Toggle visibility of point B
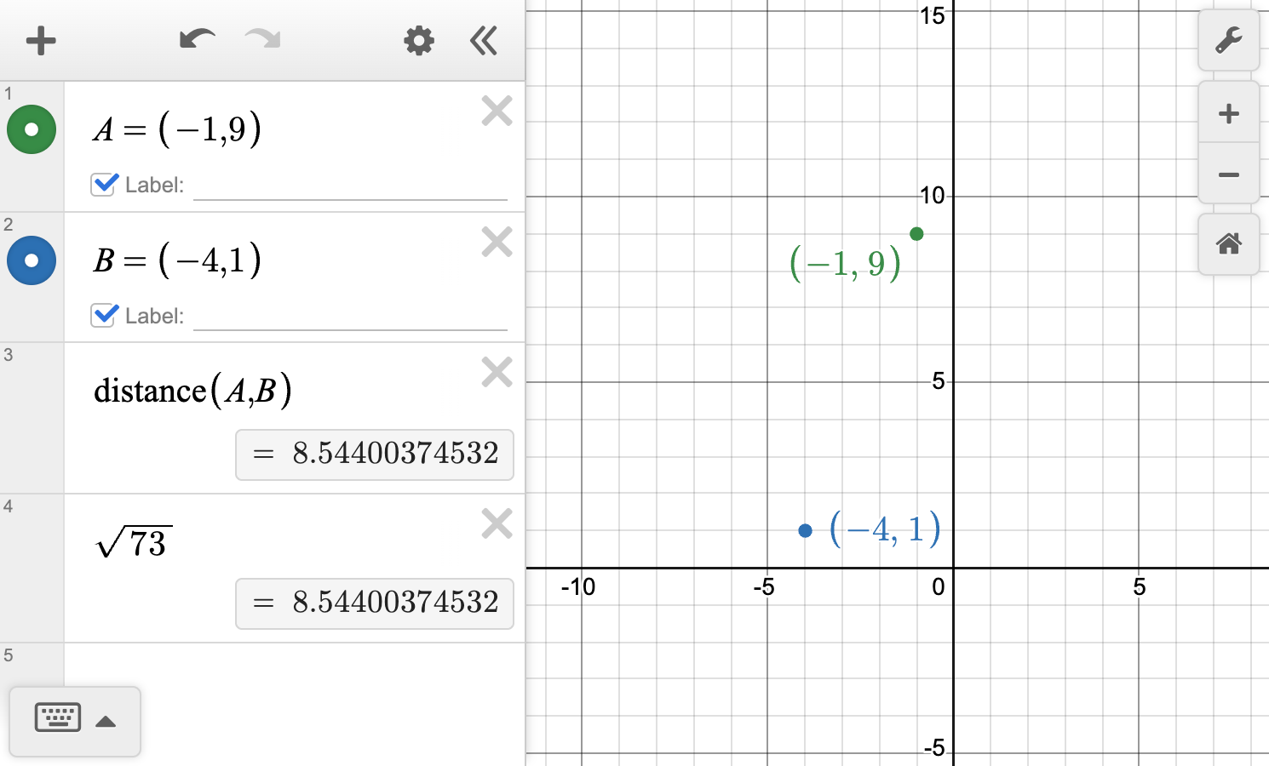The width and height of the screenshot is (1269, 766). 32,260
